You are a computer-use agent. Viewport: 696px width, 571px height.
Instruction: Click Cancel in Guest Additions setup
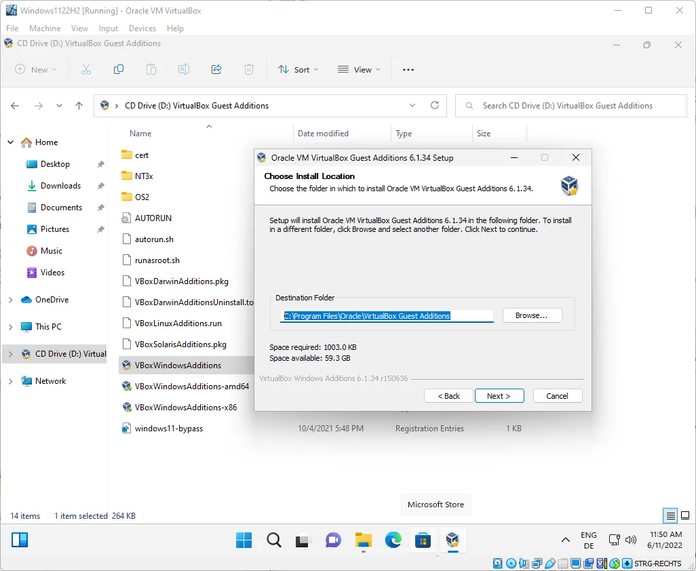[x=558, y=396]
